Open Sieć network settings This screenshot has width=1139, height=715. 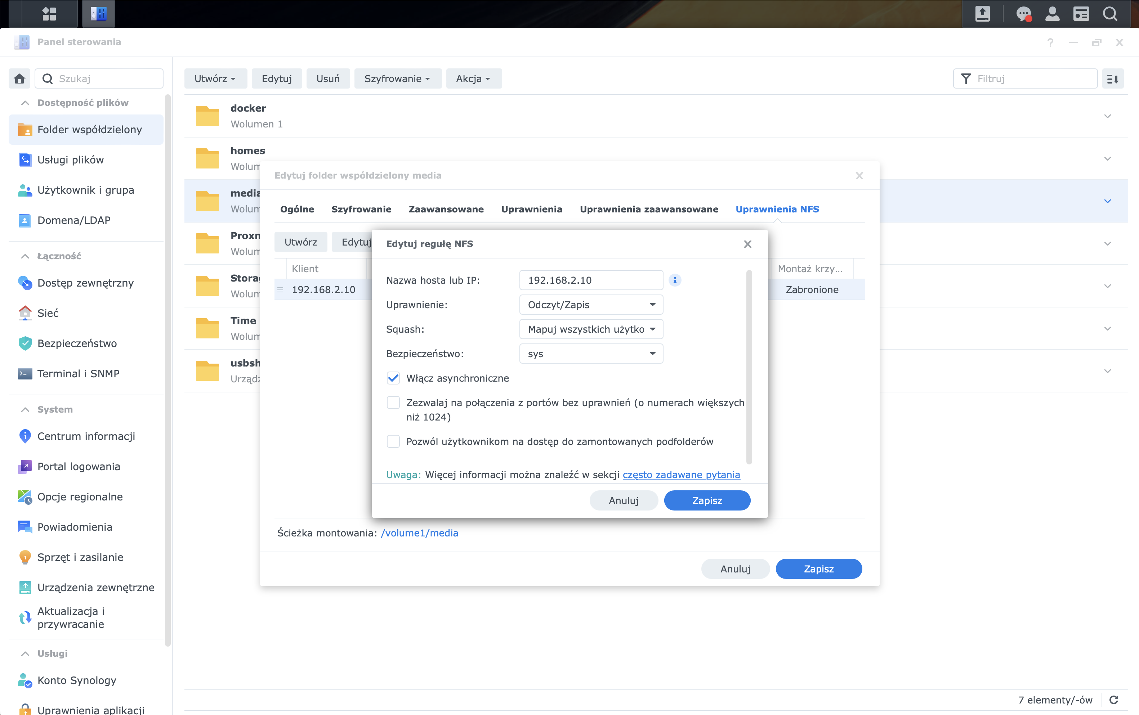click(86, 313)
